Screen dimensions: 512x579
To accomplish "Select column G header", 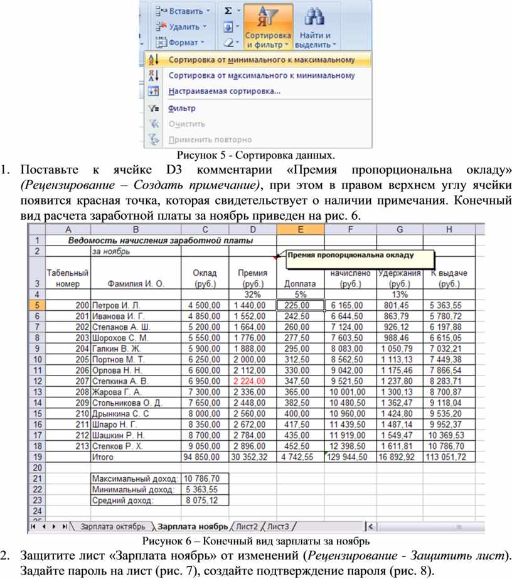I will click(400, 229).
